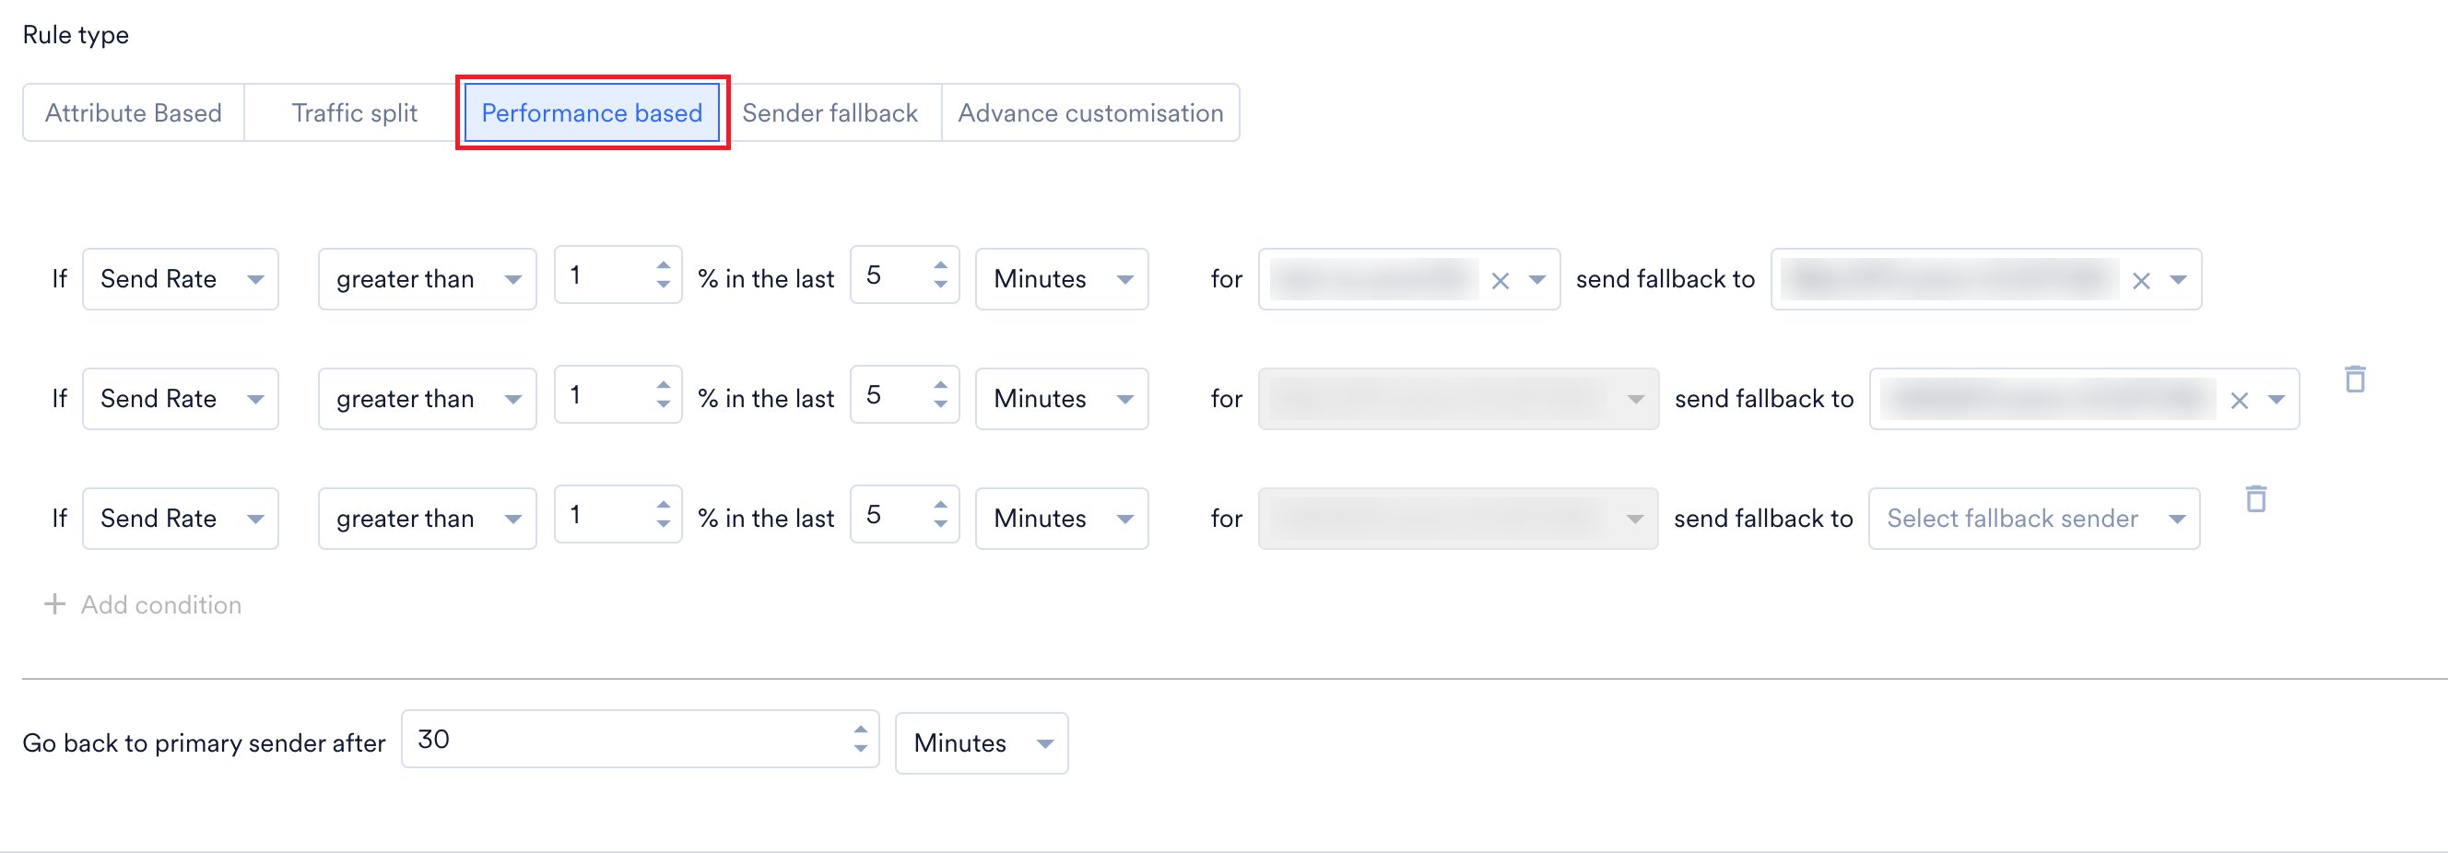Open Minutes dropdown for primary sender return
The height and width of the screenshot is (853, 2448).
[982, 742]
